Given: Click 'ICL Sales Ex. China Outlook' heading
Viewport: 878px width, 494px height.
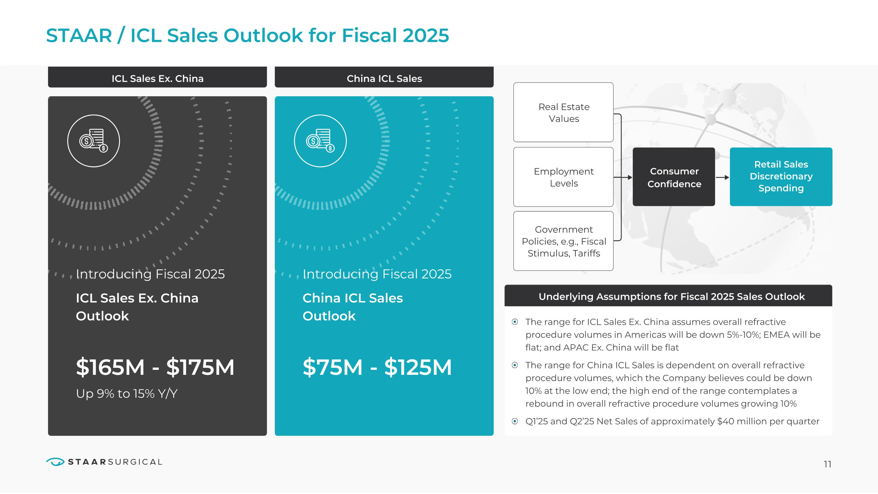Looking at the screenshot, I should (x=137, y=307).
